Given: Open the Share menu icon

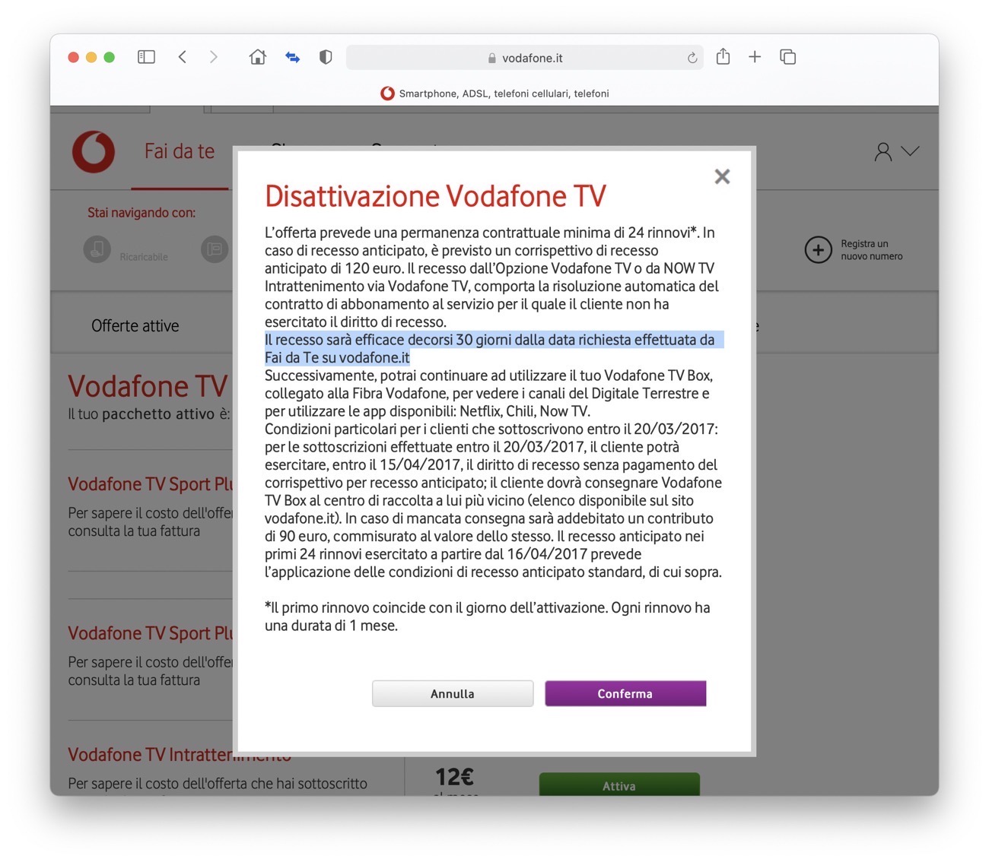Looking at the screenshot, I should point(723,56).
